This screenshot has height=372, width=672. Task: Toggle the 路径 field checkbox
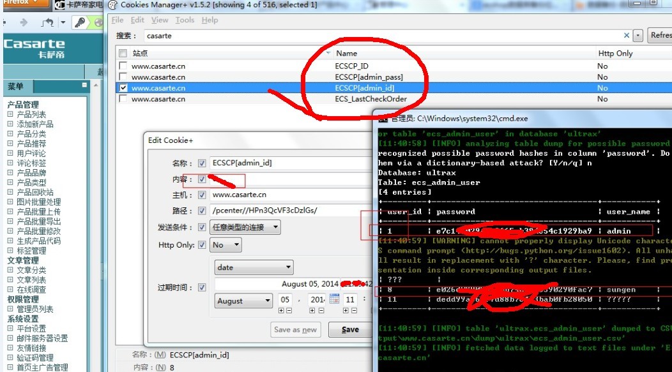[202, 211]
